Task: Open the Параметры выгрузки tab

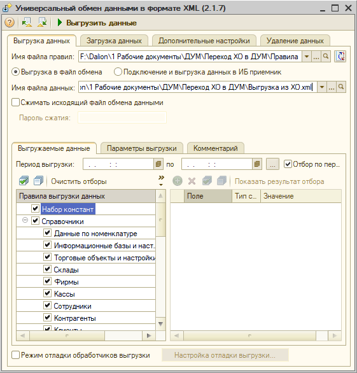Action: click(142, 148)
